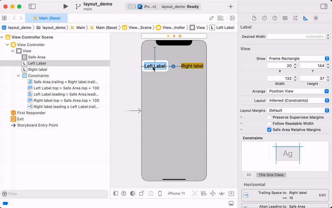Step the Width value
The width and height of the screenshot is (332, 208).
(x=295, y=78)
